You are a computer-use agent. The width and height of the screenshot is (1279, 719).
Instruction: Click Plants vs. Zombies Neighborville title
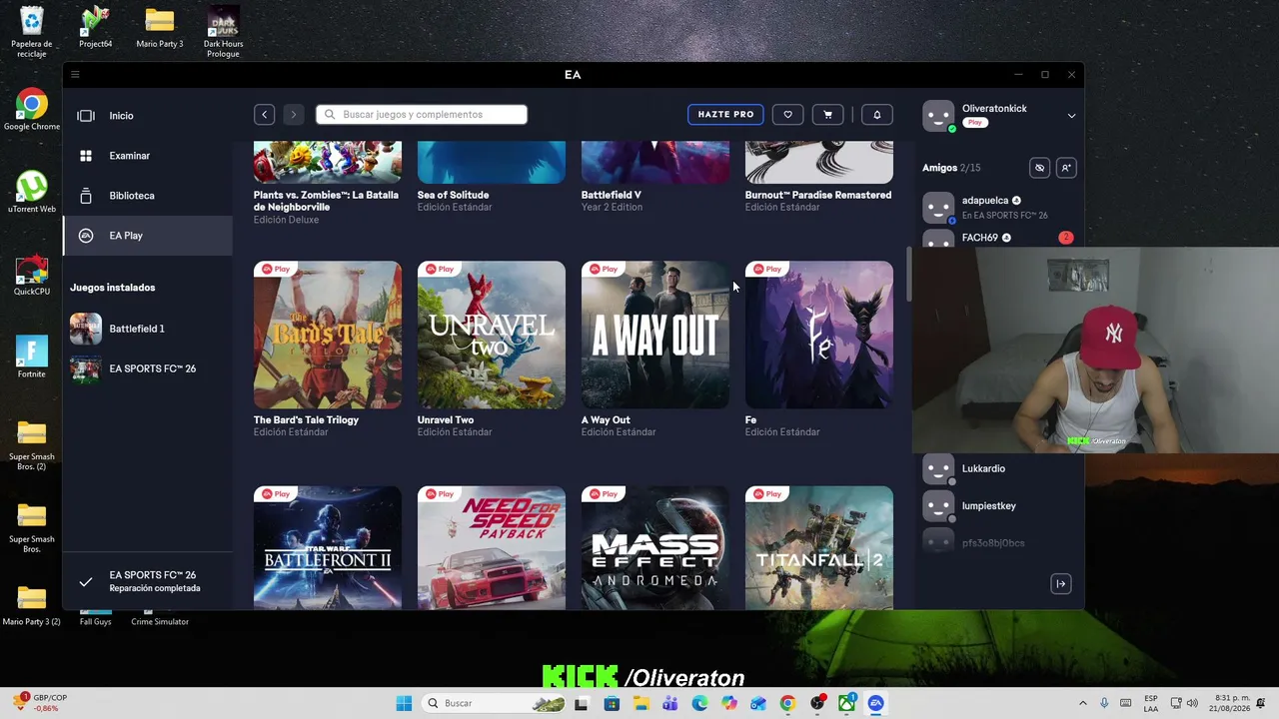[x=326, y=201]
